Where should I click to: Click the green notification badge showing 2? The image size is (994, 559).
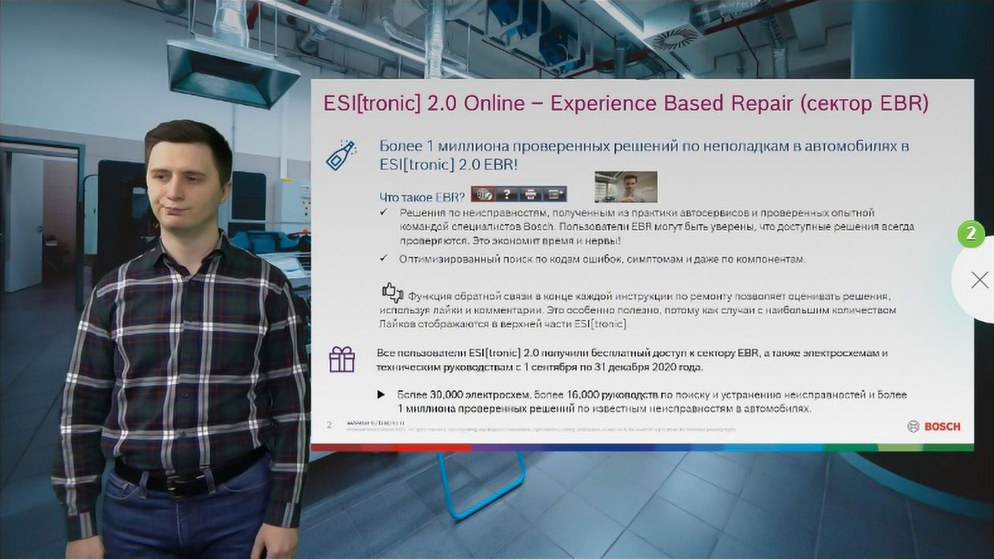click(x=971, y=234)
